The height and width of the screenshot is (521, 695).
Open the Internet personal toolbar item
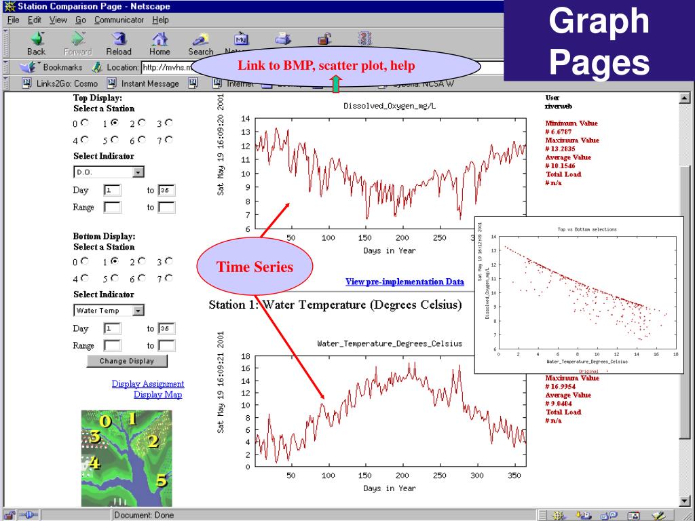[x=233, y=83]
